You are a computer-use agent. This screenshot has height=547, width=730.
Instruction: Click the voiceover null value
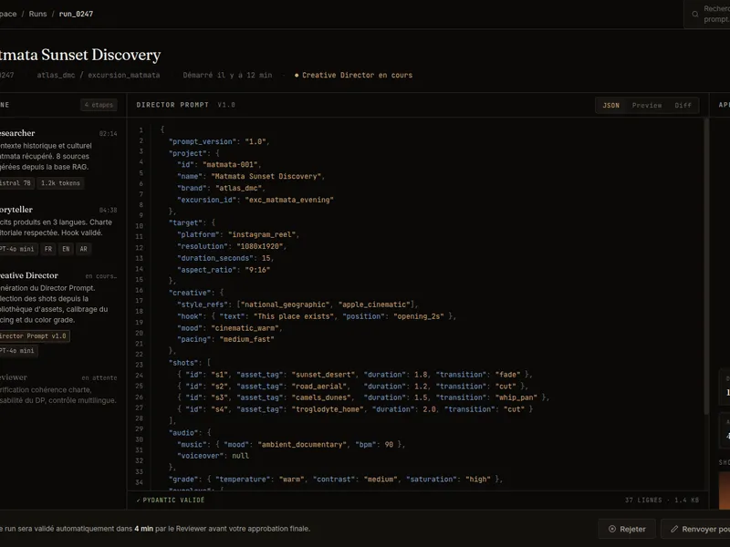tap(240, 456)
